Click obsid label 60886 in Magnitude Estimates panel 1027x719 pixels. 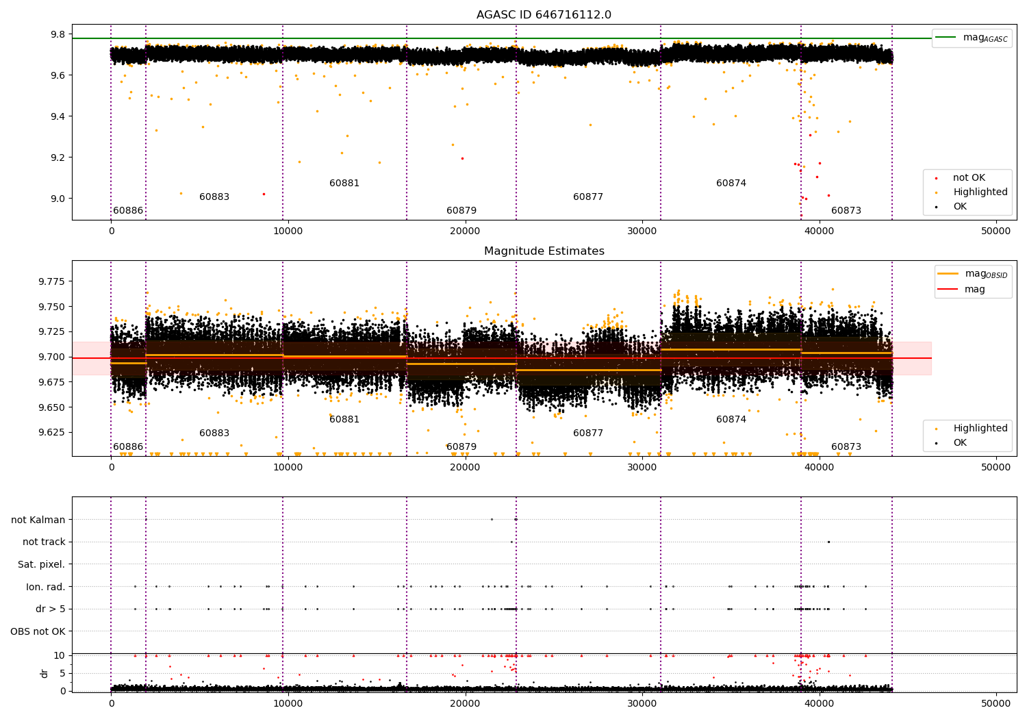(128, 447)
